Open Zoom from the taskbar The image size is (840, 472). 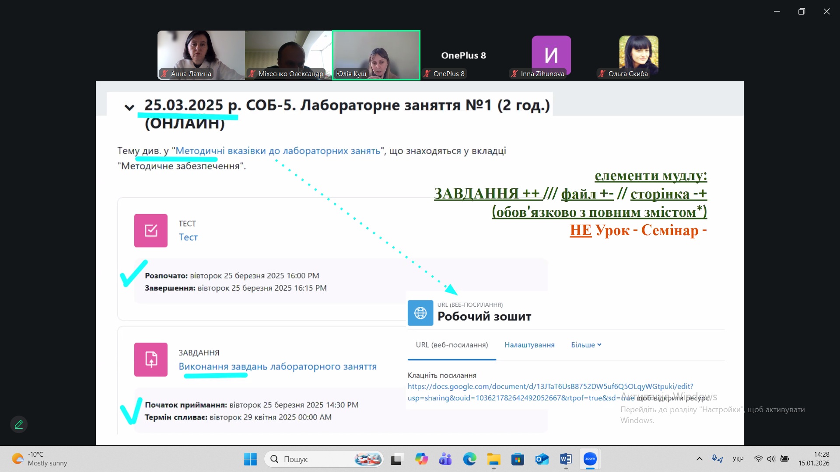point(590,459)
